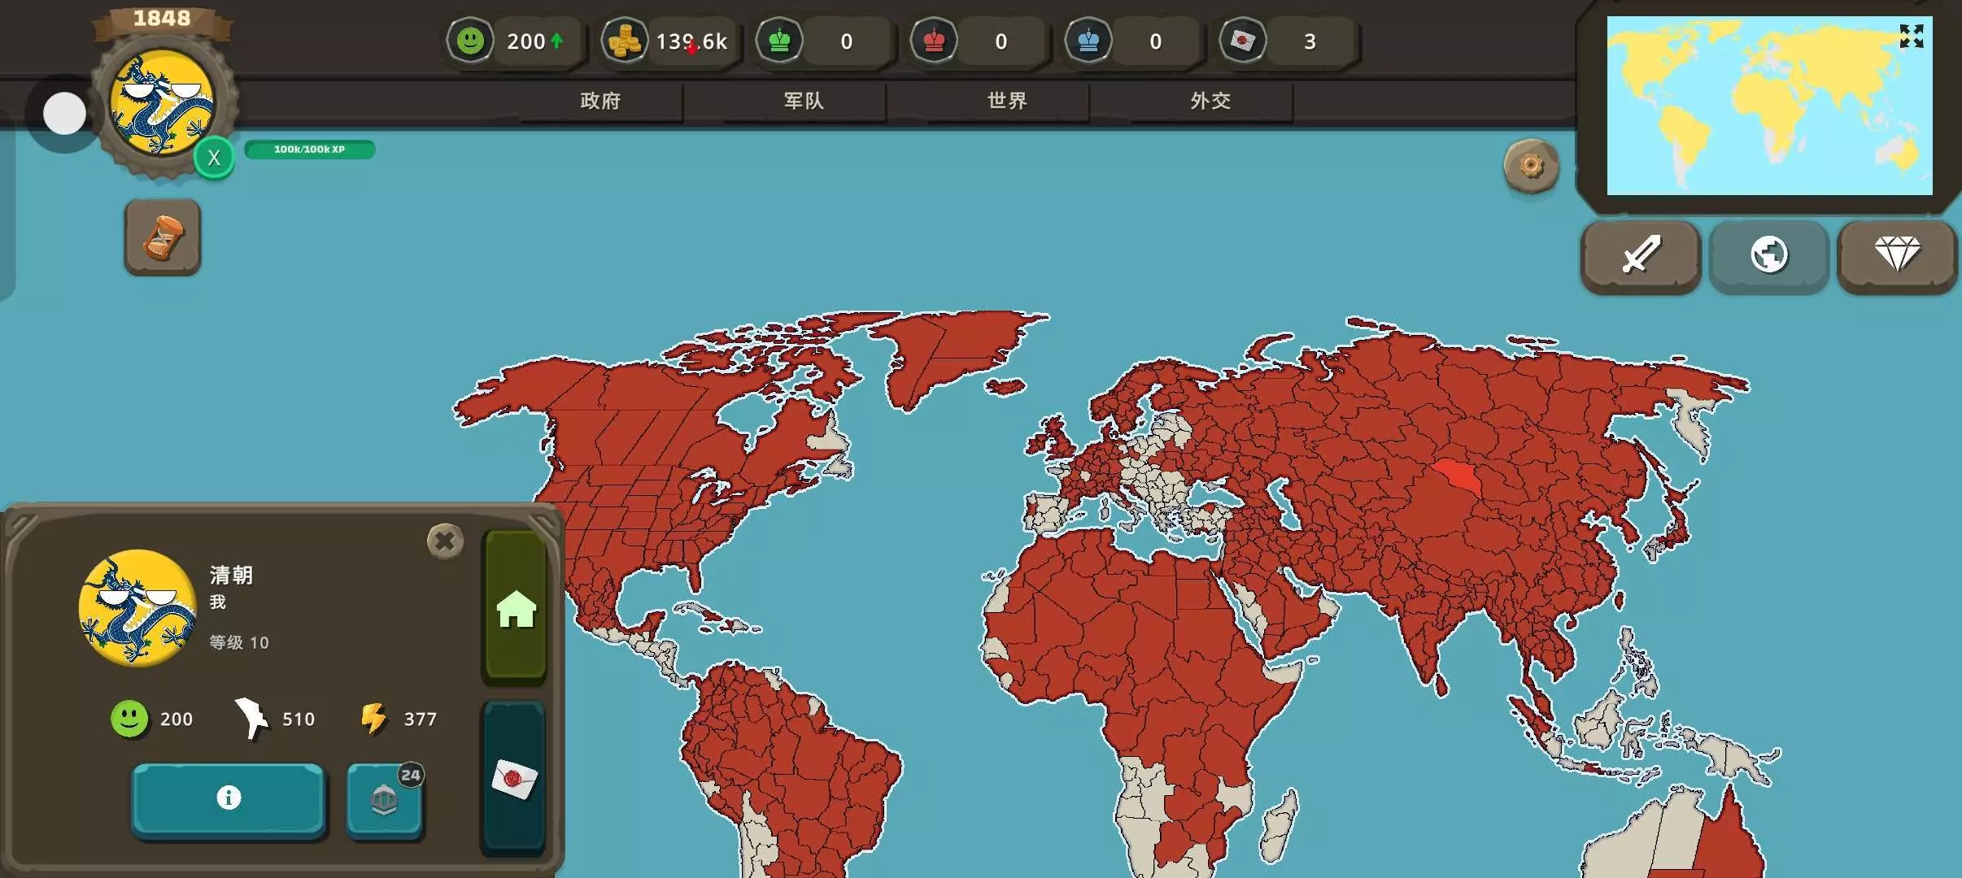1962x878 pixels.
Task: Open the 军队 army tab
Action: 804,101
